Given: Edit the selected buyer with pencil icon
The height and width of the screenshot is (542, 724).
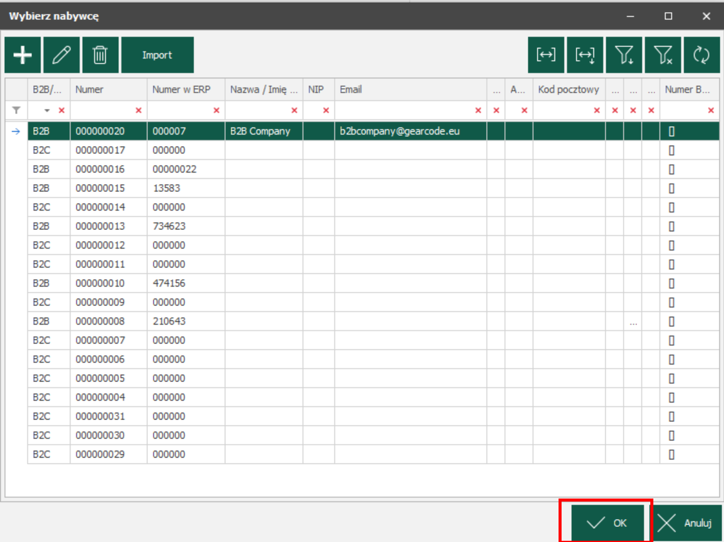Looking at the screenshot, I should [x=62, y=55].
